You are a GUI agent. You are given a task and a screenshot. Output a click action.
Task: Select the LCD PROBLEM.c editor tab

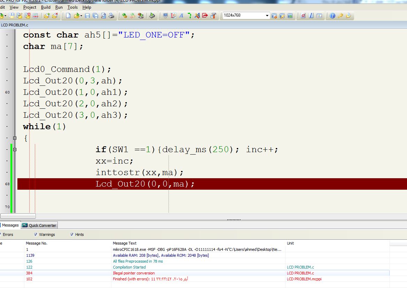click(x=15, y=25)
